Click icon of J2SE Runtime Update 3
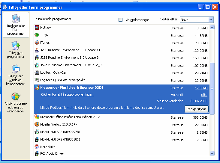Image resolution: width=220 pixels, height=163 pixels. click(x=37, y=58)
